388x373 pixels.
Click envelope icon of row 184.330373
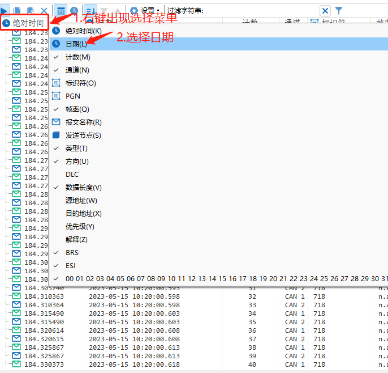(16, 364)
